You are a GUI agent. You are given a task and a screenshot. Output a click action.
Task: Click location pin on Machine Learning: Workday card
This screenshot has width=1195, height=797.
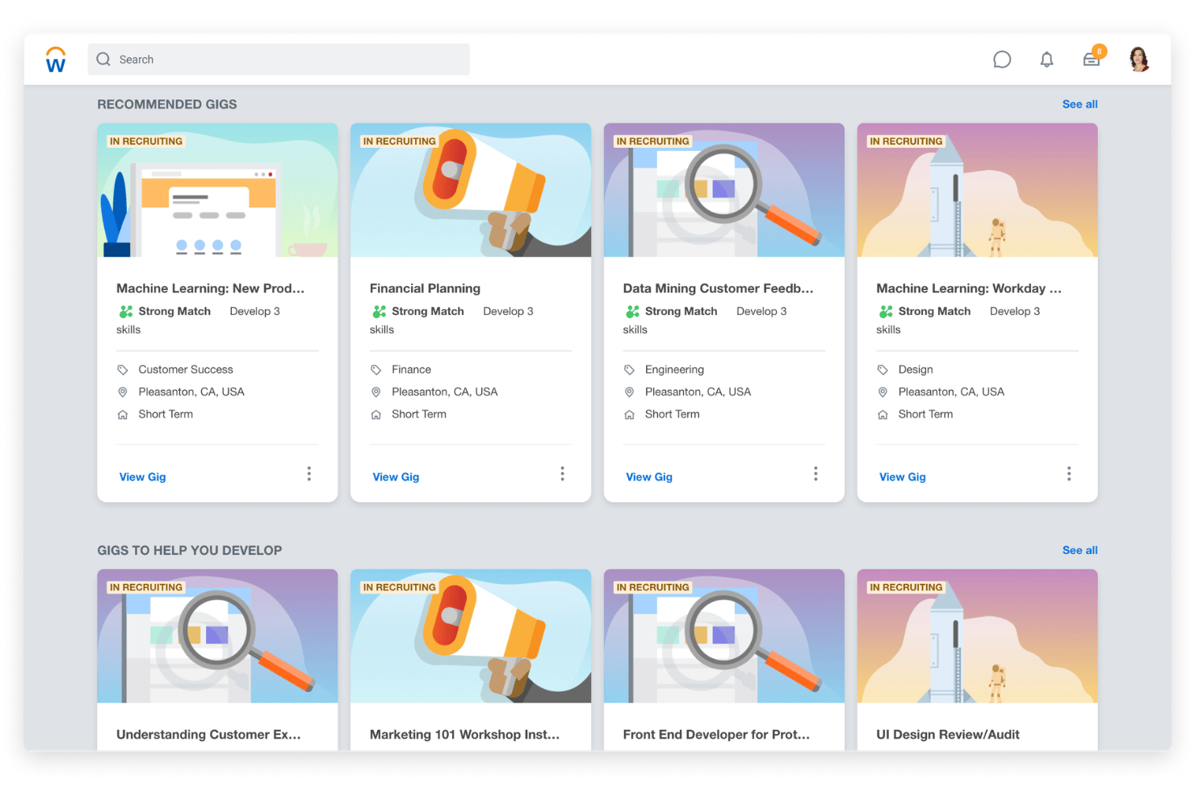(x=883, y=392)
